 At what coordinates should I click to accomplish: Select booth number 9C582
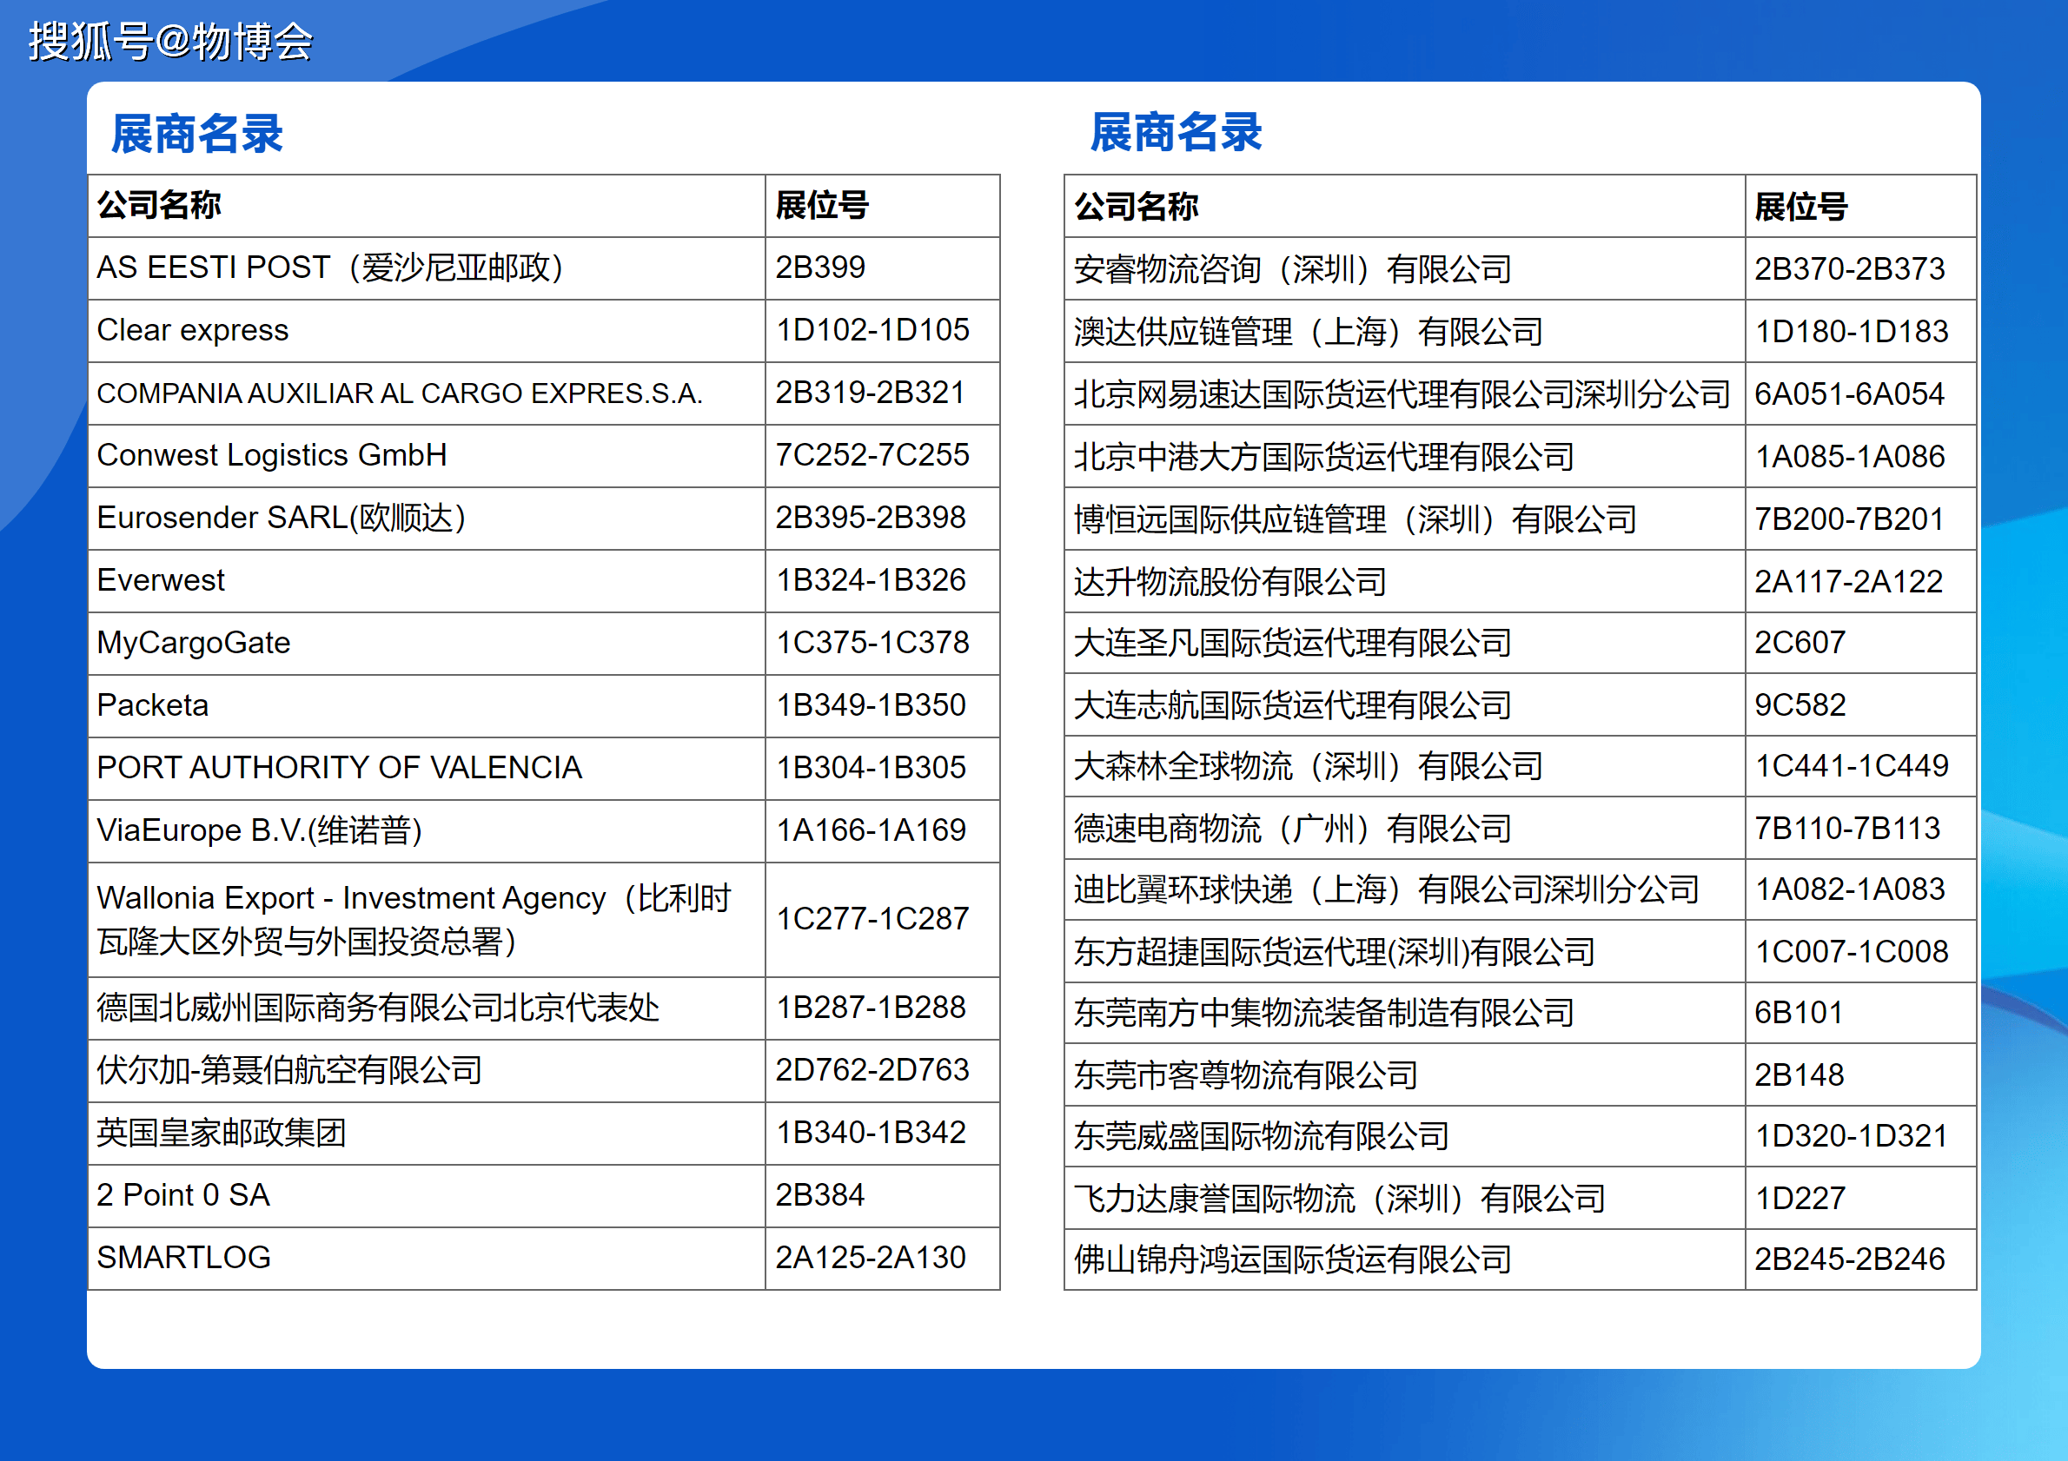point(1800,704)
